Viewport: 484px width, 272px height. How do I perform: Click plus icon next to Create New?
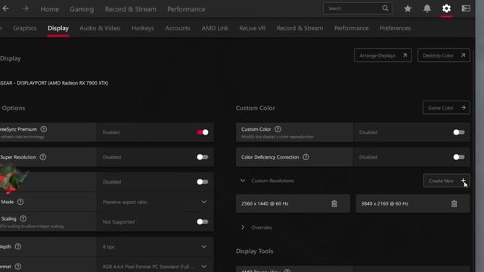pyautogui.click(x=463, y=181)
